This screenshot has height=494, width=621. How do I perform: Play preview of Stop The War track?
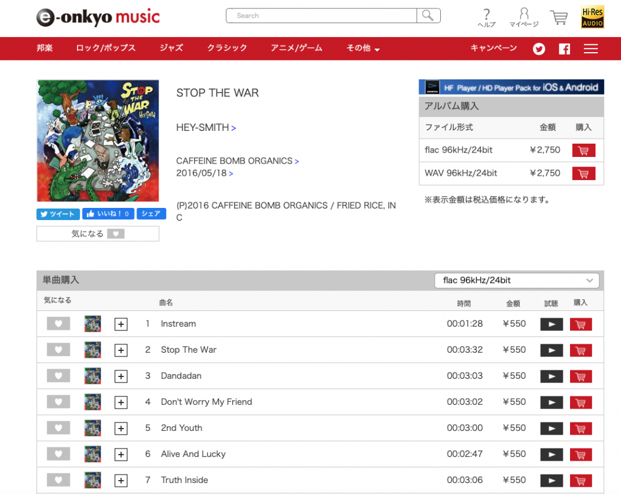(551, 351)
